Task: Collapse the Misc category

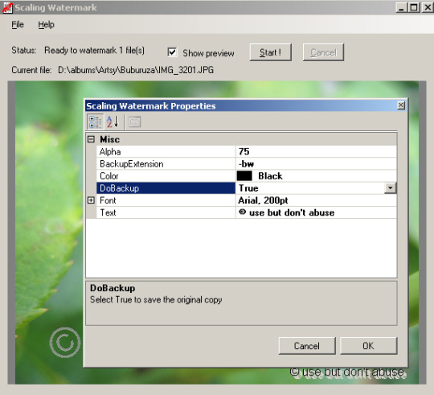Action: [91, 139]
